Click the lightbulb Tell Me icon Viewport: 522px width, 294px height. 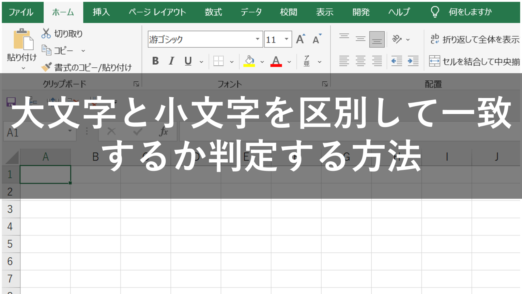pos(435,12)
